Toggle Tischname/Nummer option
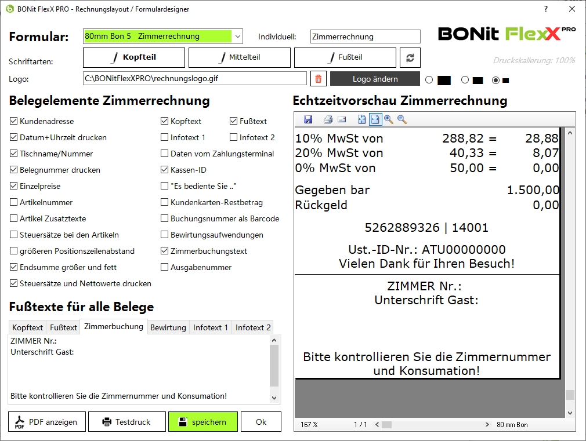Image resolution: width=586 pixels, height=441 pixels. [13, 154]
